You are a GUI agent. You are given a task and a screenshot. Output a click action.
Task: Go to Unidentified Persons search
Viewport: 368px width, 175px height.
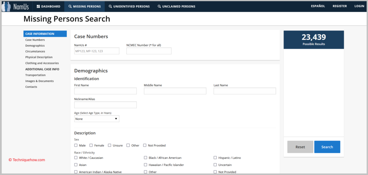point(129,6)
